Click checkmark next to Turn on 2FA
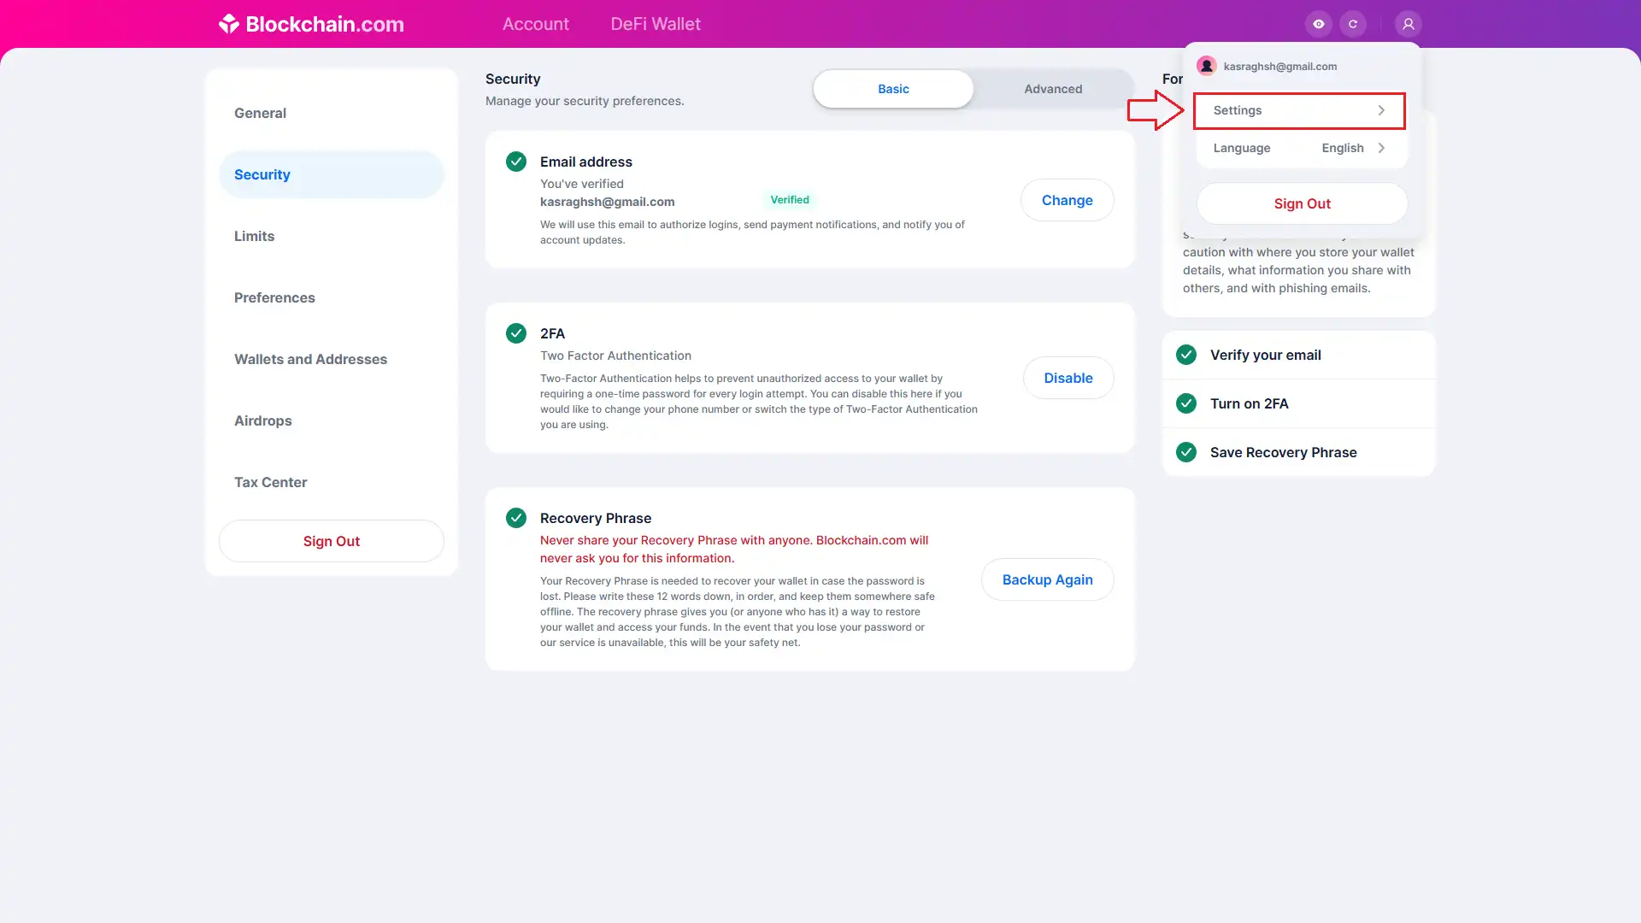 tap(1186, 403)
